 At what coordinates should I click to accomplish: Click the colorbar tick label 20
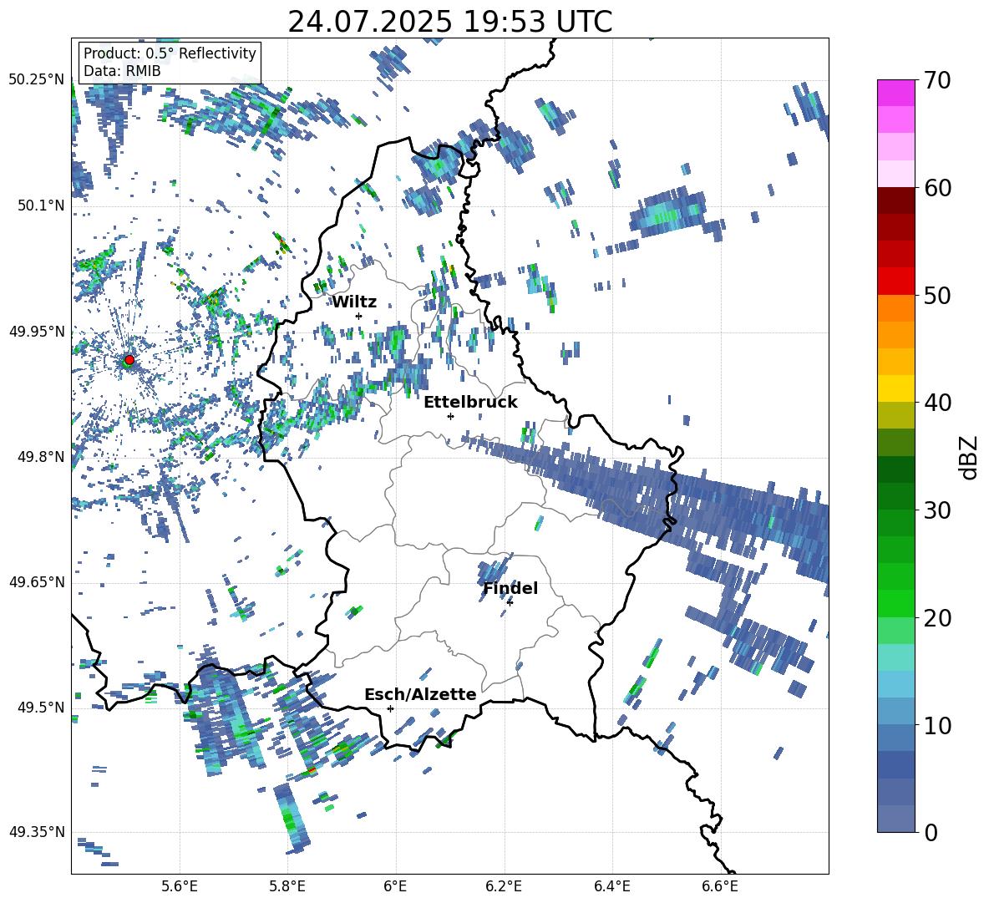coord(937,618)
